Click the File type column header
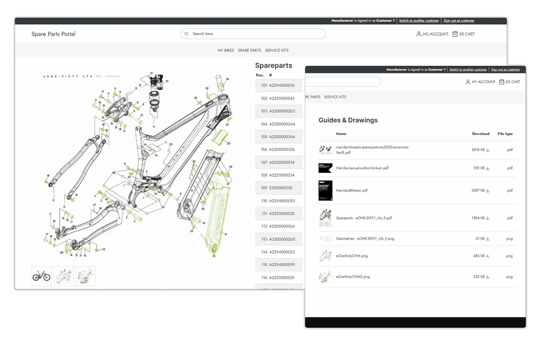Viewport: 540px width, 360px height. coord(505,134)
